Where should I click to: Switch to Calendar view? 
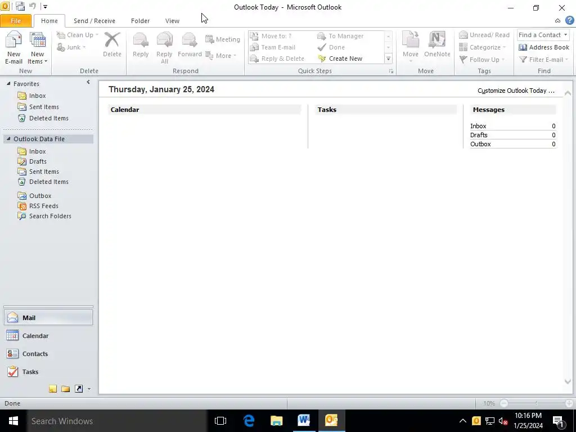[x=48, y=336]
